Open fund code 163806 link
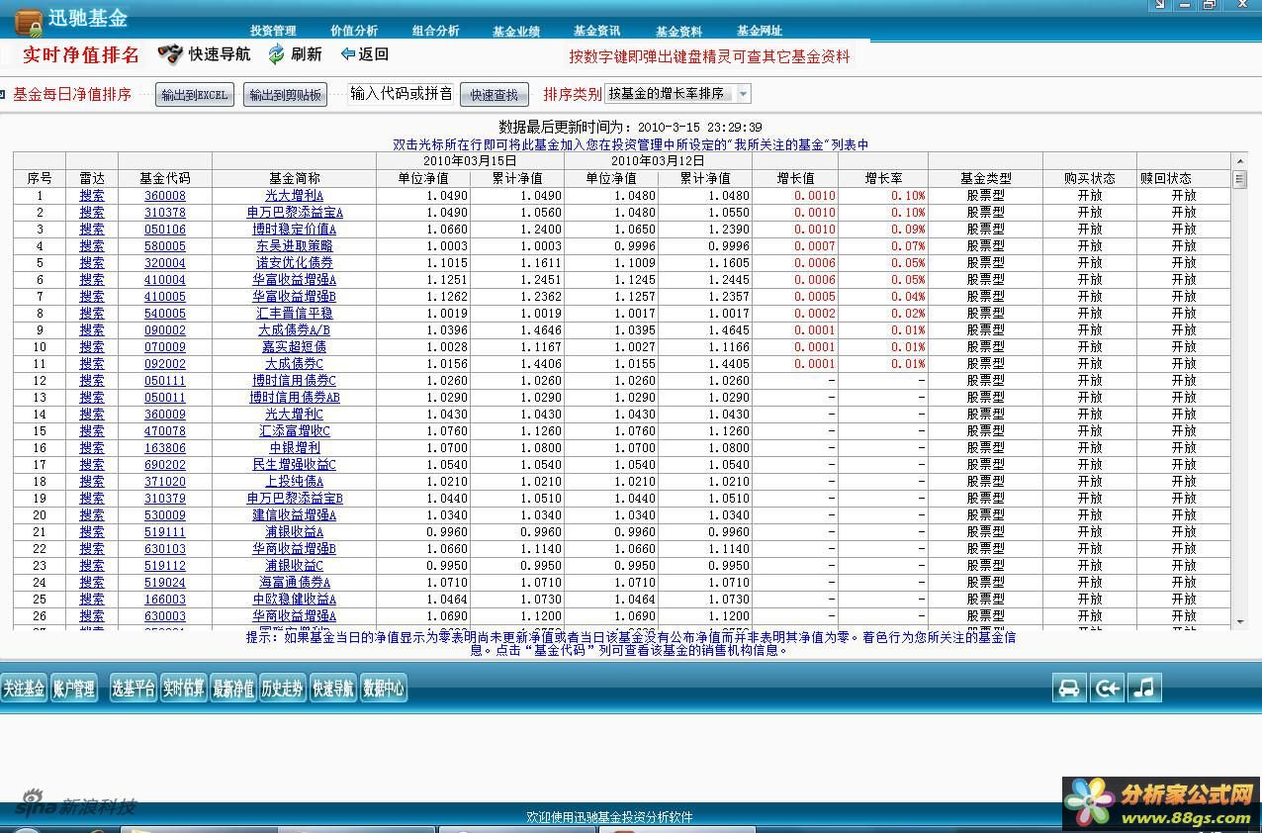 [165, 448]
